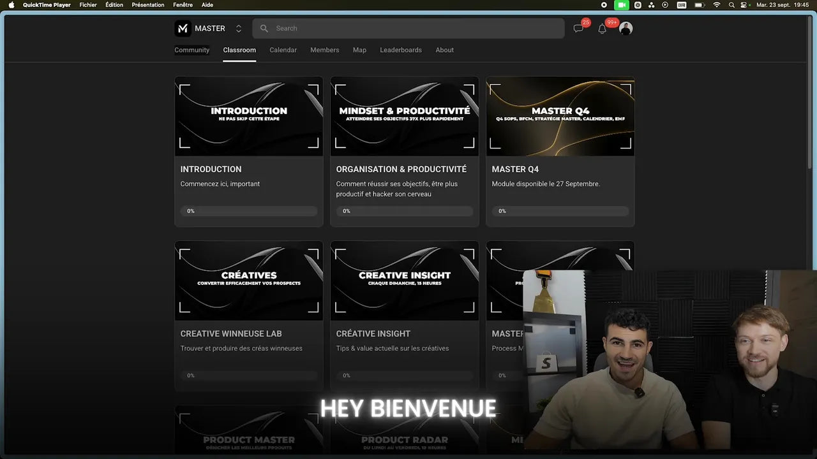
Task: Click the search magnifier icon
Action: coord(264,29)
